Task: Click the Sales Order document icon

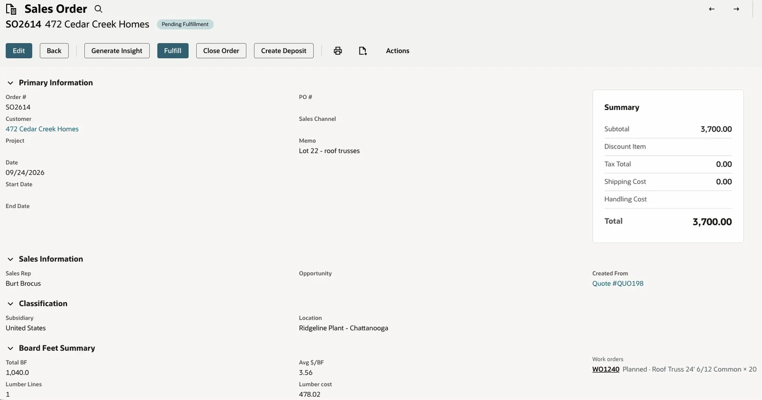Action: 11,9
